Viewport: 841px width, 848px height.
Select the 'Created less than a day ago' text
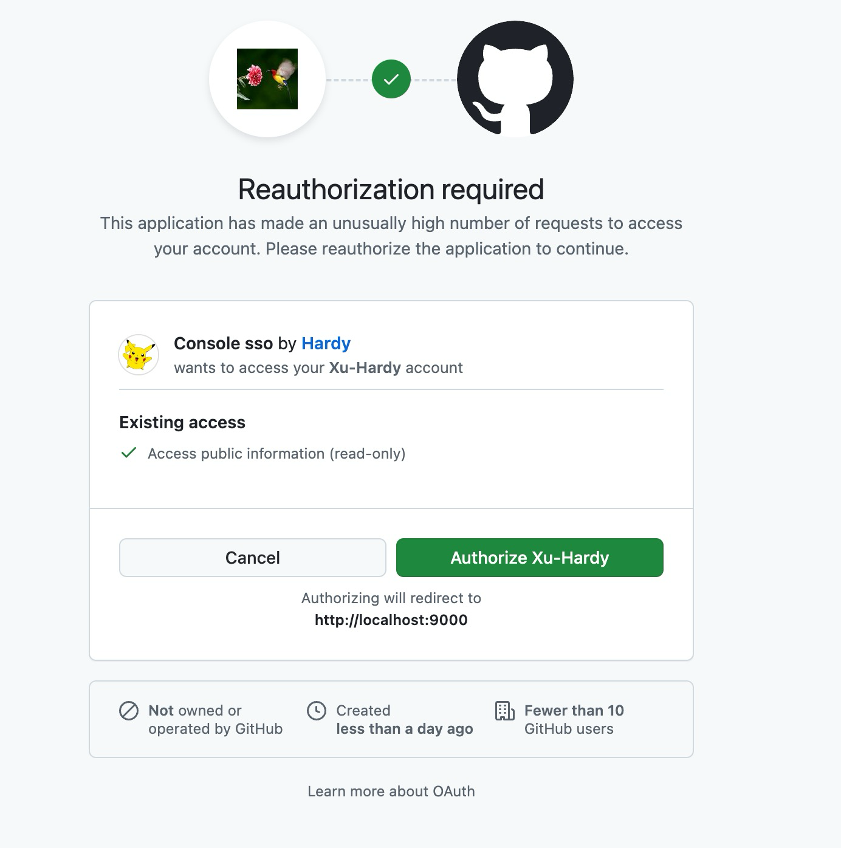405,719
